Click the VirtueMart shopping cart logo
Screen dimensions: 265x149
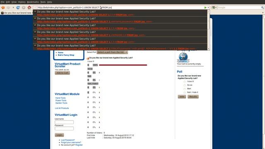click(x=183, y=58)
